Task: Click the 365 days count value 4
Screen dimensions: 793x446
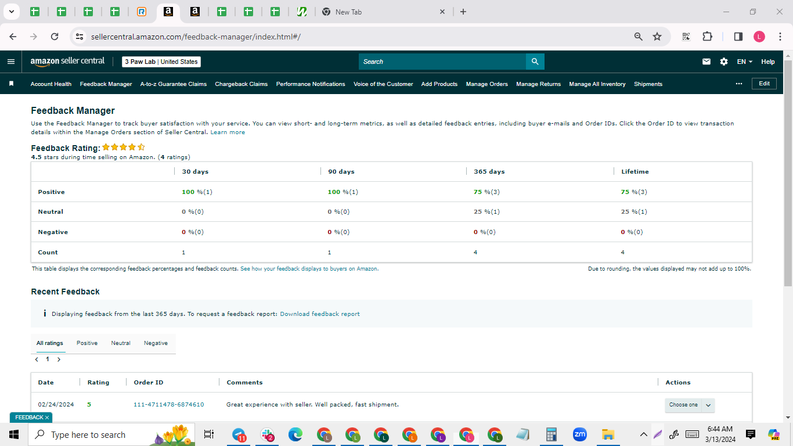Action: click(x=475, y=253)
